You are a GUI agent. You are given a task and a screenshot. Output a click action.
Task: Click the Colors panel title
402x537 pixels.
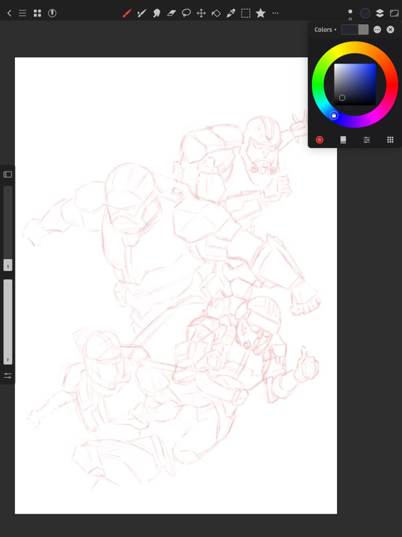pyautogui.click(x=323, y=30)
